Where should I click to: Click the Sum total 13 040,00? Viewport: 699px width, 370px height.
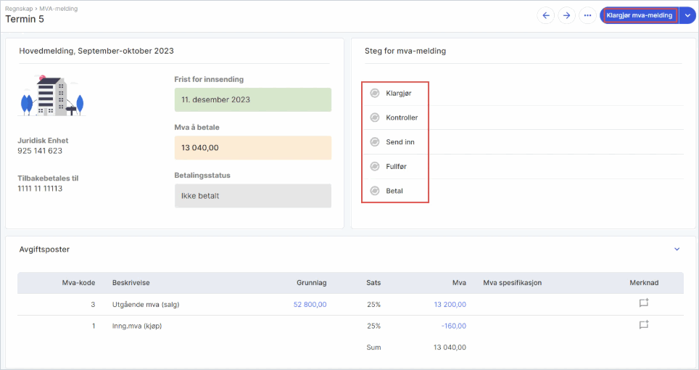point(450,348)
